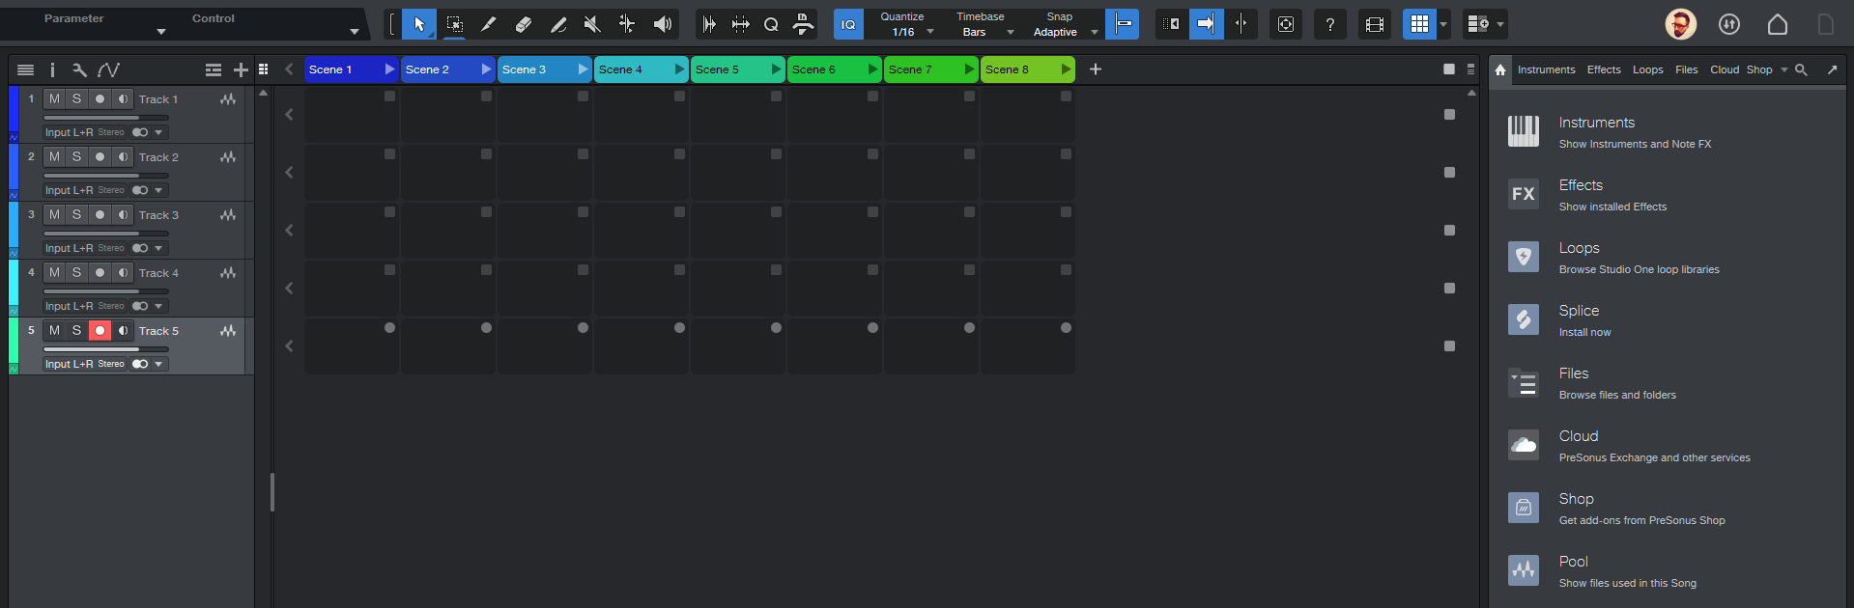Open the track options wrench icon

coord(79,69)
